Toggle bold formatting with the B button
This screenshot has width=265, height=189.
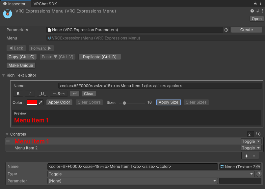click(18, 94)
